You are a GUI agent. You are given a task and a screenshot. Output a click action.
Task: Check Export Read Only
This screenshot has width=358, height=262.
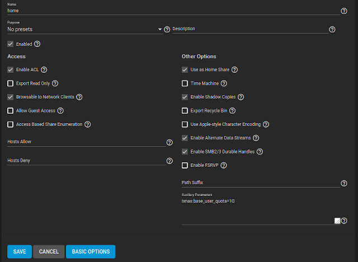(x=10, y=83)
